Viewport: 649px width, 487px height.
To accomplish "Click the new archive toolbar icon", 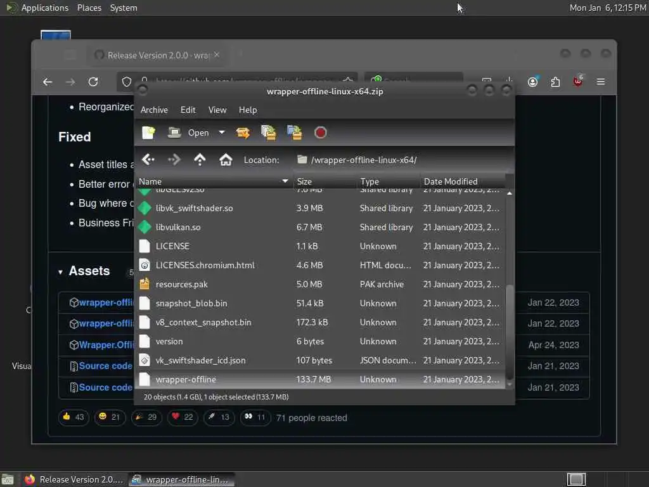I will [x=148, y=133].
